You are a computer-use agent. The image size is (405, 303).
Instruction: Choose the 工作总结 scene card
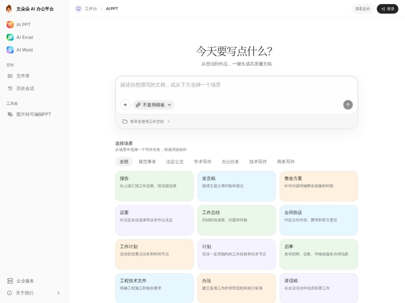237,220
